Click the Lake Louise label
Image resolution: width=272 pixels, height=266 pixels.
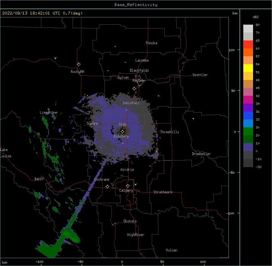(x=6, y=153)
